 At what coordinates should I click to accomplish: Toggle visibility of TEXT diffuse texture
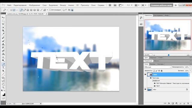click(155, 86)
